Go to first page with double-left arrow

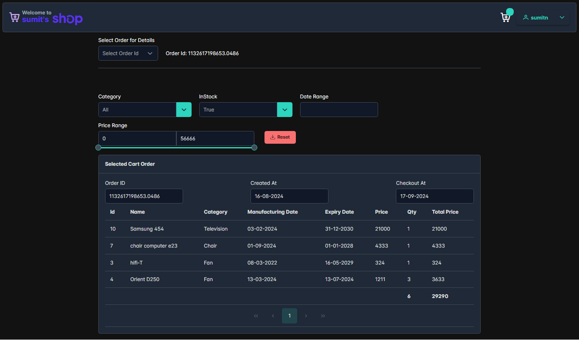click(256, 316)
